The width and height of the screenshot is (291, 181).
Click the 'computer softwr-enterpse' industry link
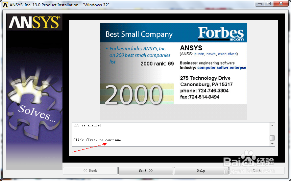(222, 68)
